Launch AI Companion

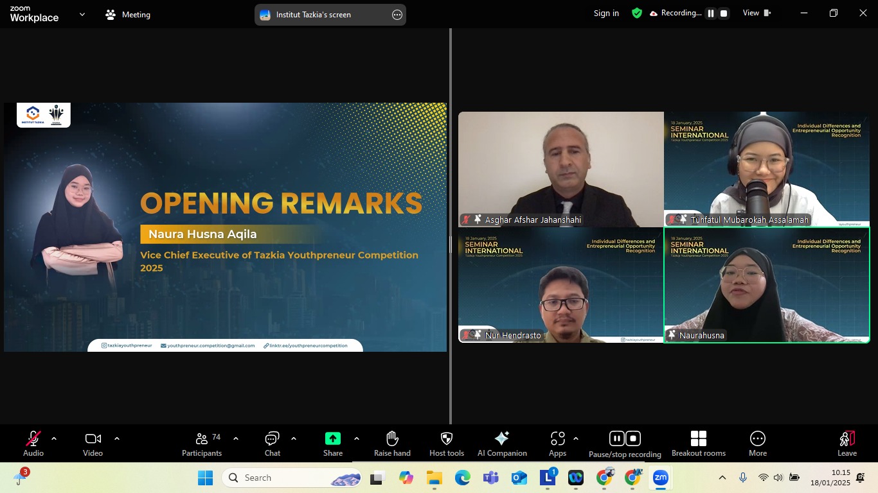(x=502, y=444)
